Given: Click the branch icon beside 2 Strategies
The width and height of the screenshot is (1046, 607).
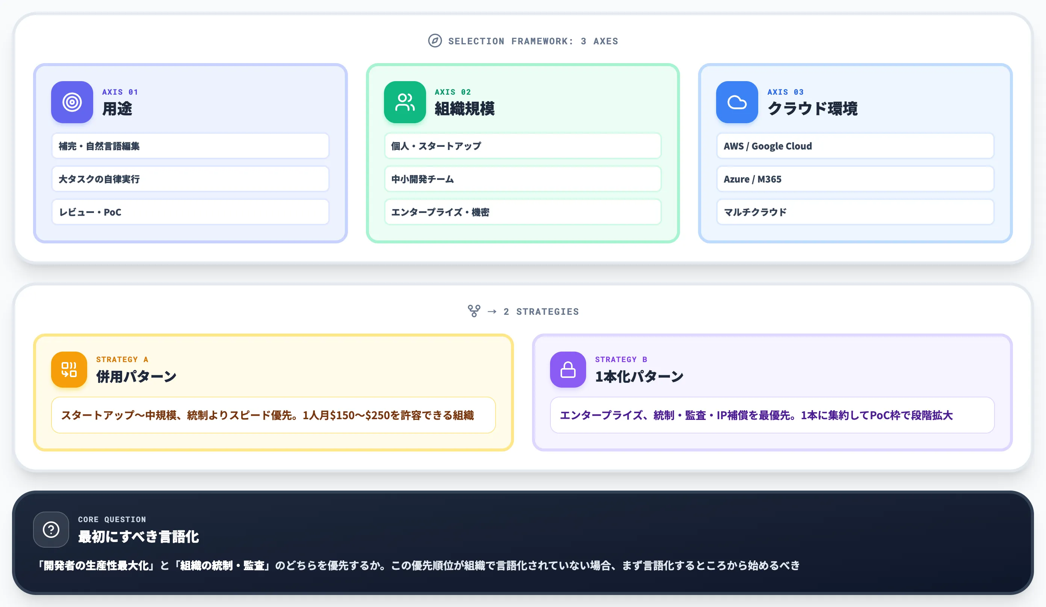Looking at the screenshot, I should pos(474,311).
